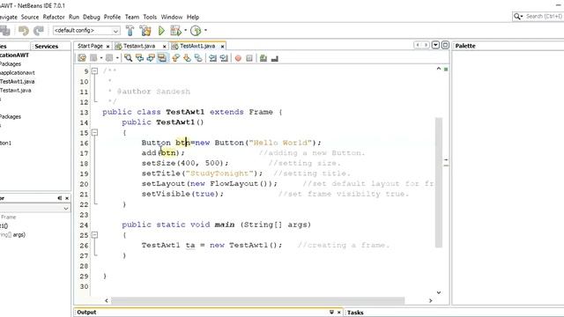Open Run menu
This screenshot has height=317, width=564.
coord(74,17)
